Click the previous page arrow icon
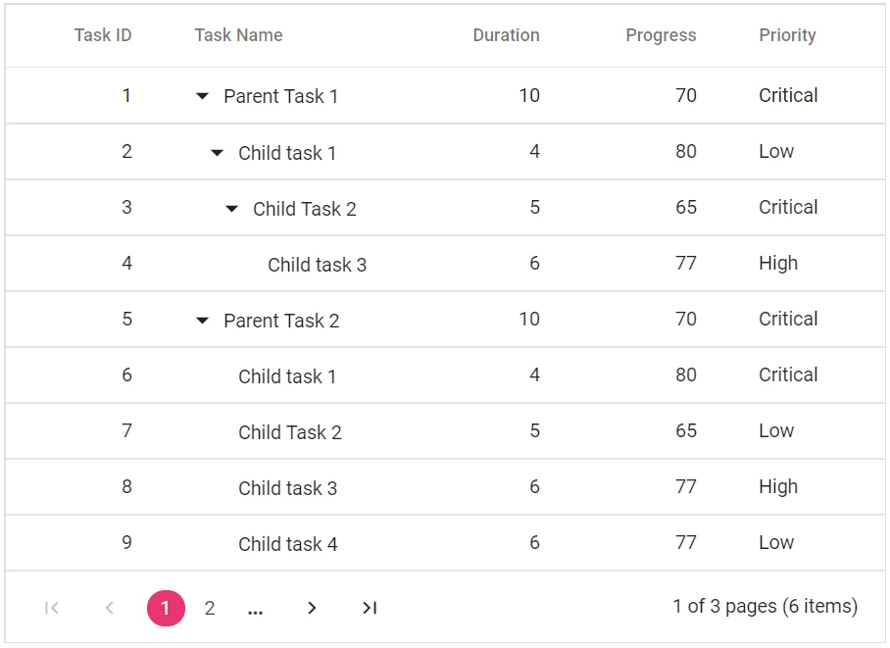The height and width of the screenshot is (648, 890). coord(109,608)
